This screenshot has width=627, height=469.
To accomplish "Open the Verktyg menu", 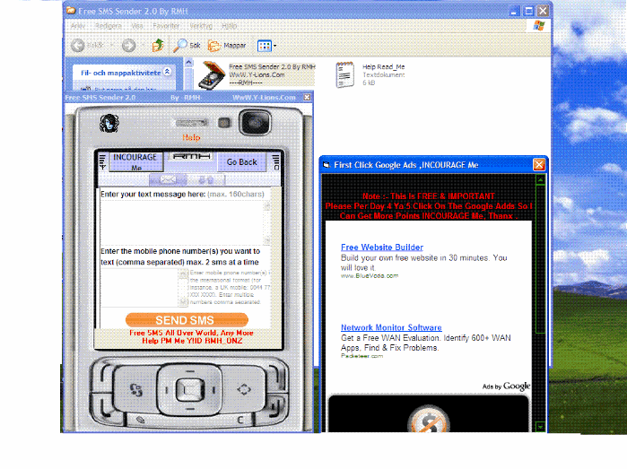I will 201,26.
